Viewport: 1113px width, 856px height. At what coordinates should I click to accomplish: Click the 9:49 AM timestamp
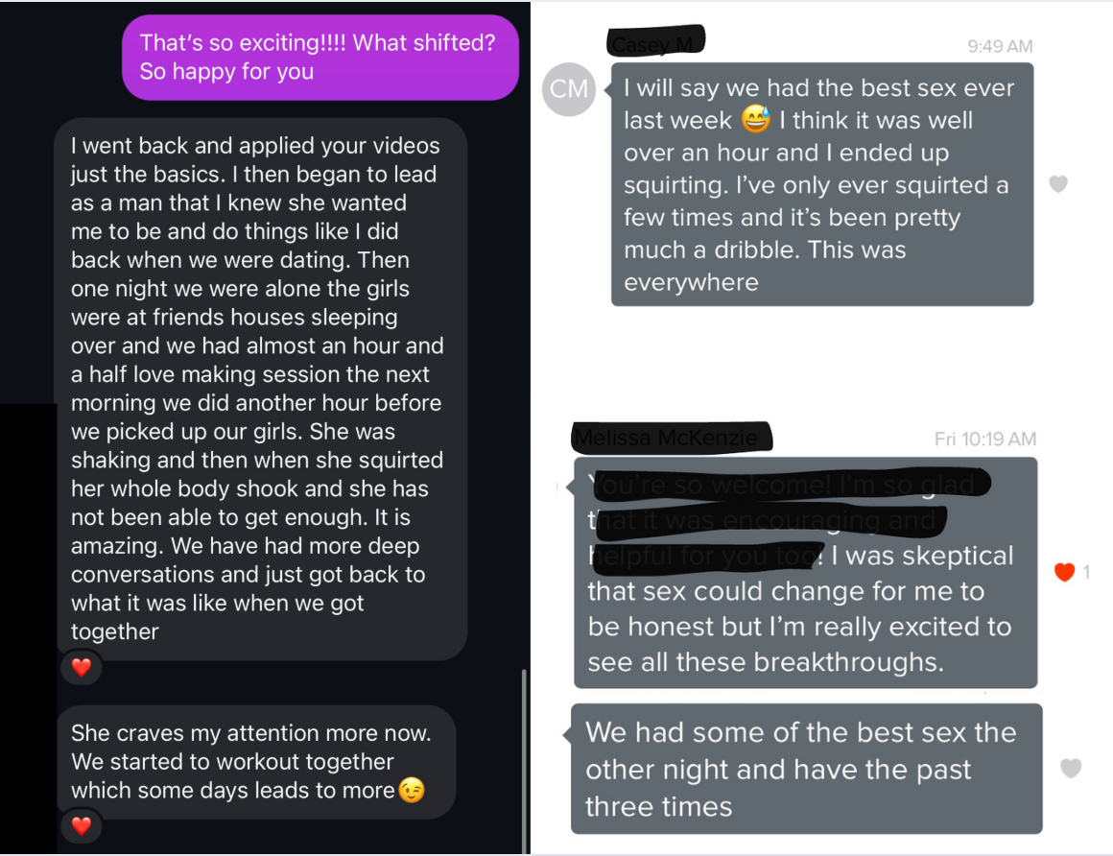(x=1000, y=46)
